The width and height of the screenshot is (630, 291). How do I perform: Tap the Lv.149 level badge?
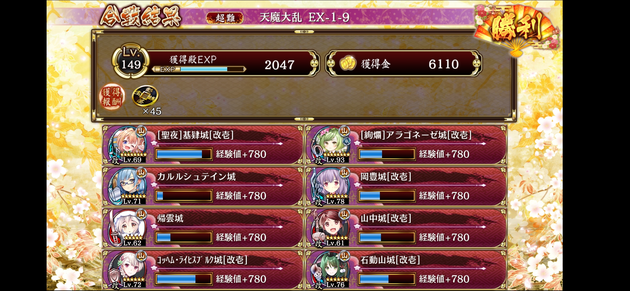tap(131, 61)
